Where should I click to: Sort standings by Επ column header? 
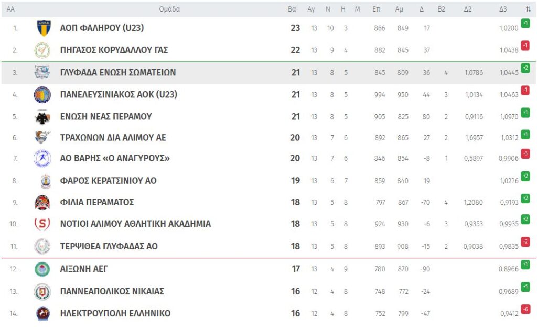click(x=376, y=9)
